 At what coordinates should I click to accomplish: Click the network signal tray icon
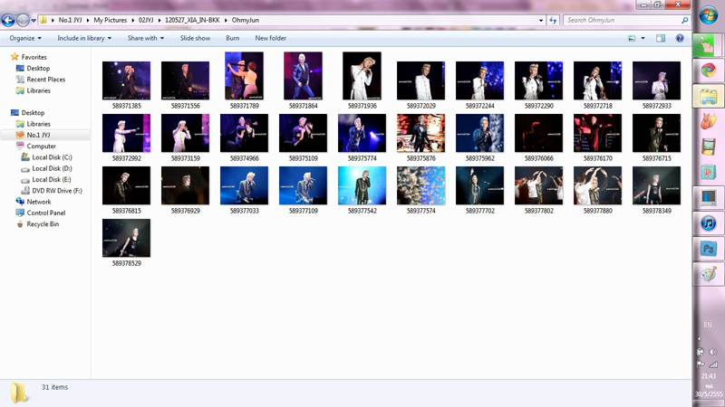click(713, 364)
